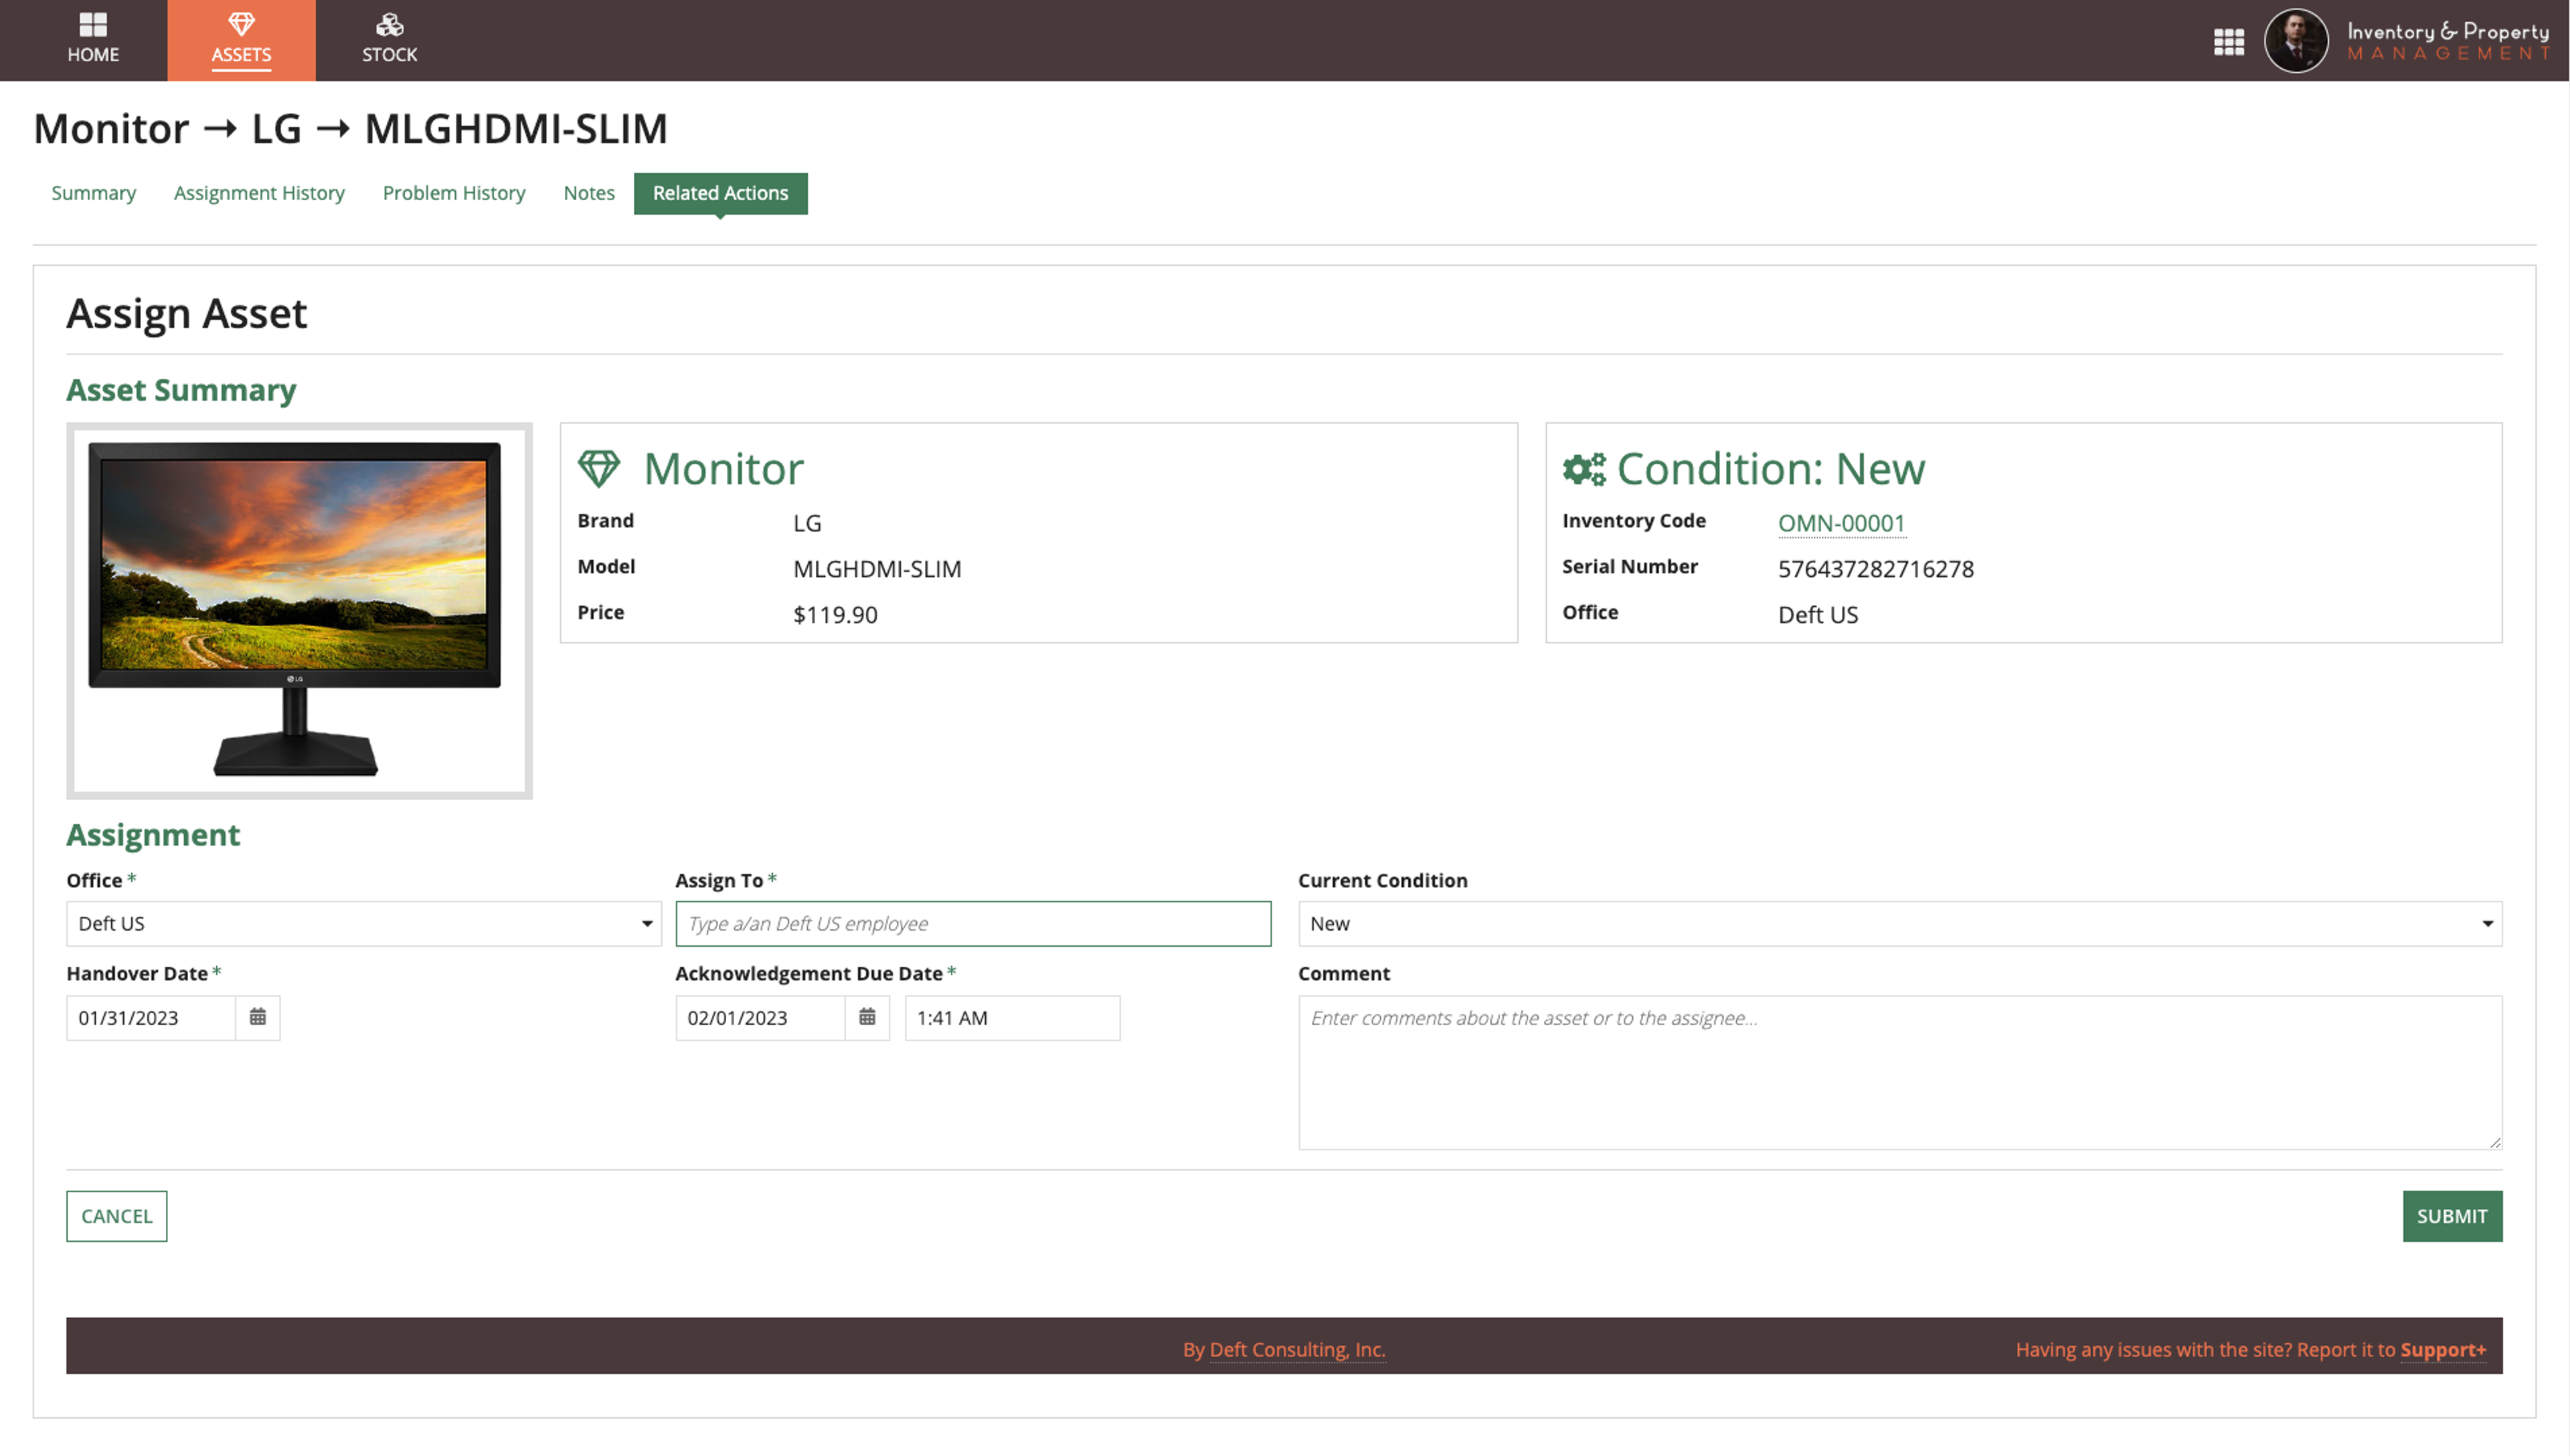Image resolution: width=2570 pixels, height=1456 pixels.
Task: Click Acknowledgement Due Date input field
Action: [x=760, y=1017]
